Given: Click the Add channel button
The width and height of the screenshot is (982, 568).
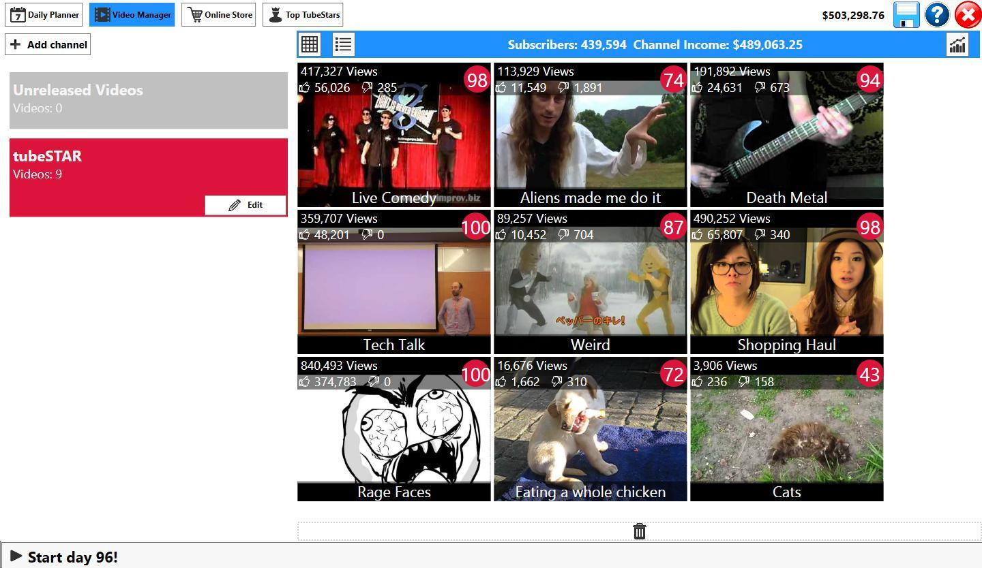Looking at the screenshot, I should coord(48,44).
